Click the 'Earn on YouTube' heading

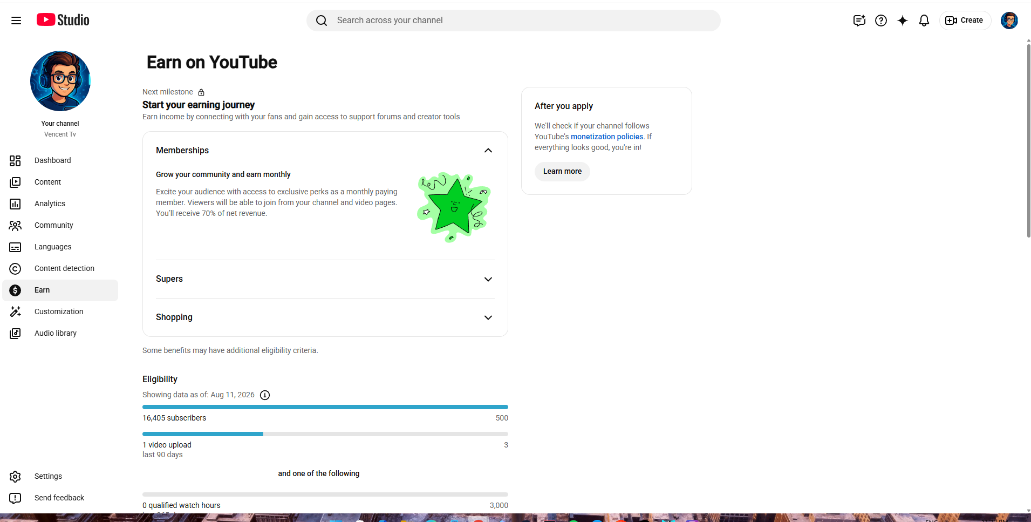[212, 62]
